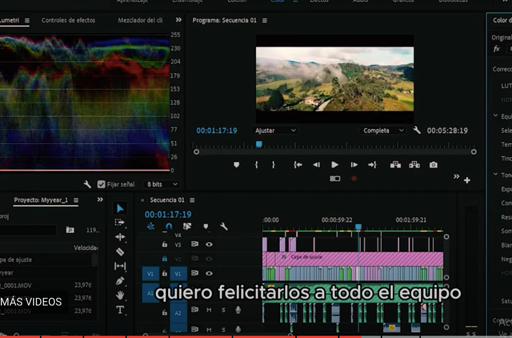Open the Proyecto: Myyear_1 panel tab
Viewport: 512px width, 338px height.
coord(41,200)
